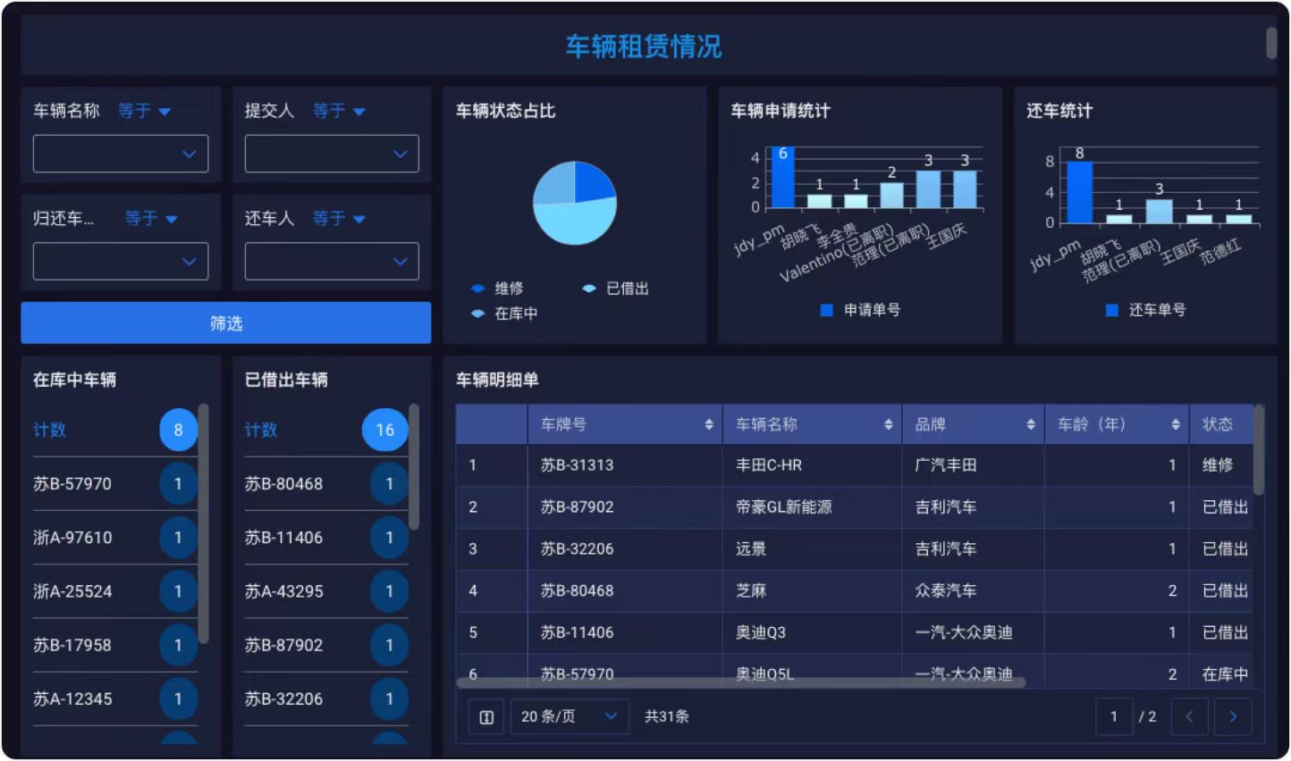Sort table by 车辆名称 column
Image resolution: width=1291 pixels, height=761 pixels.
[889, 424]
